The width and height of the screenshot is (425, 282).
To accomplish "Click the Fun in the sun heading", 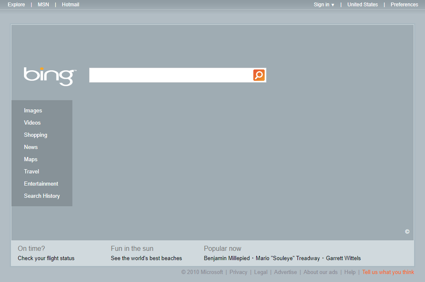I will coord(132,248).
